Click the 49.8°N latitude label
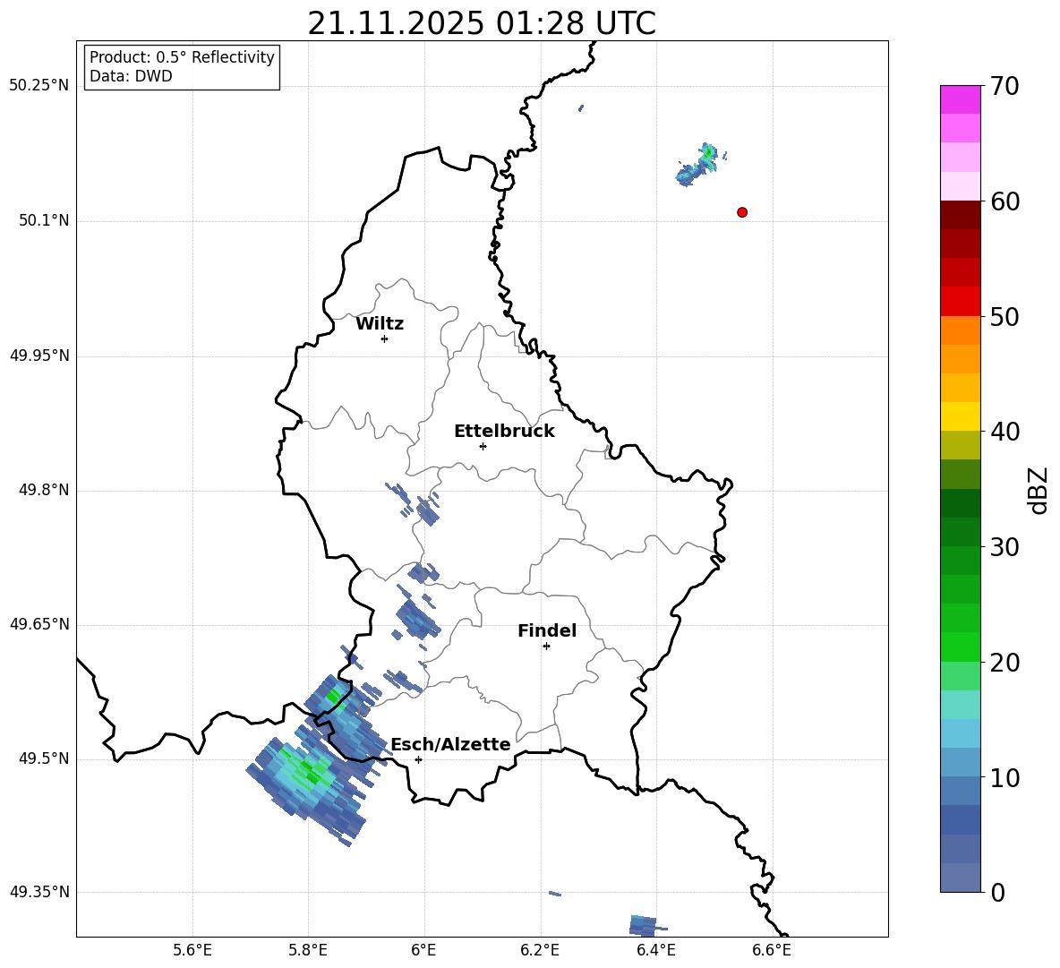1060x968 pixels. click(x=44, y=490)
